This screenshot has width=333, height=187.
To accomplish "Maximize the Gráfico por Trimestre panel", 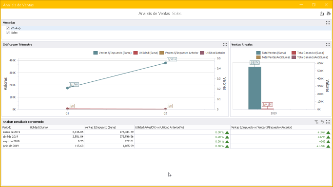I will [225, 44].
